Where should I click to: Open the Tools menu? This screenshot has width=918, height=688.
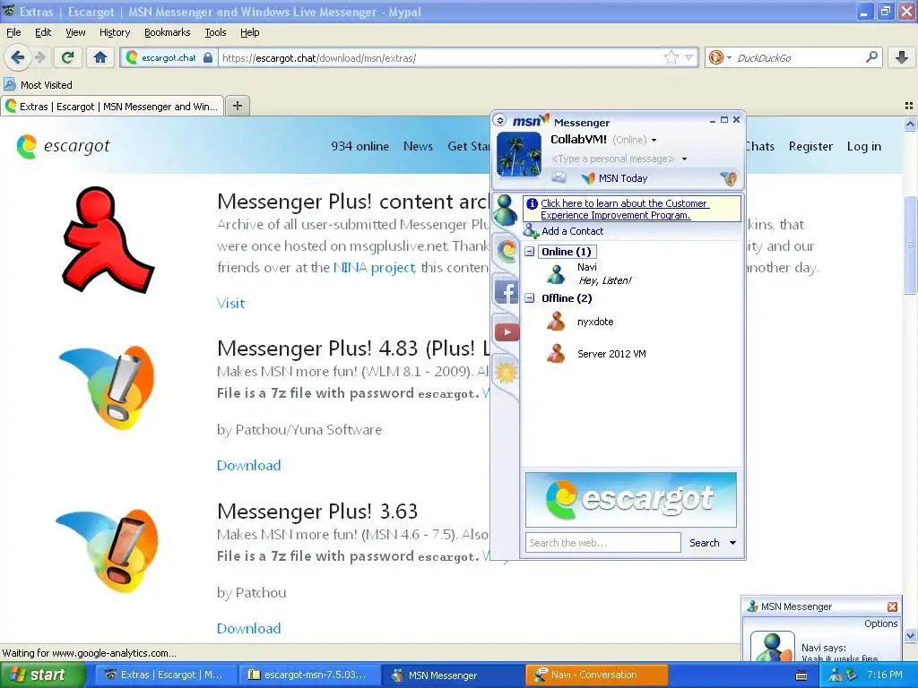pos(215,32)
